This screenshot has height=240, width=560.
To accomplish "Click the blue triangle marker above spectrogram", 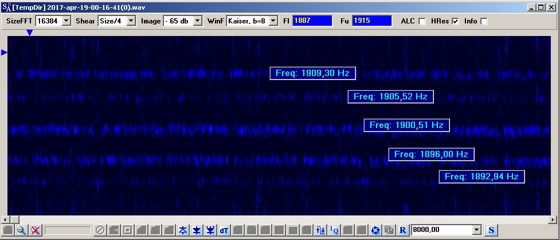I will (x=30, y=33).
